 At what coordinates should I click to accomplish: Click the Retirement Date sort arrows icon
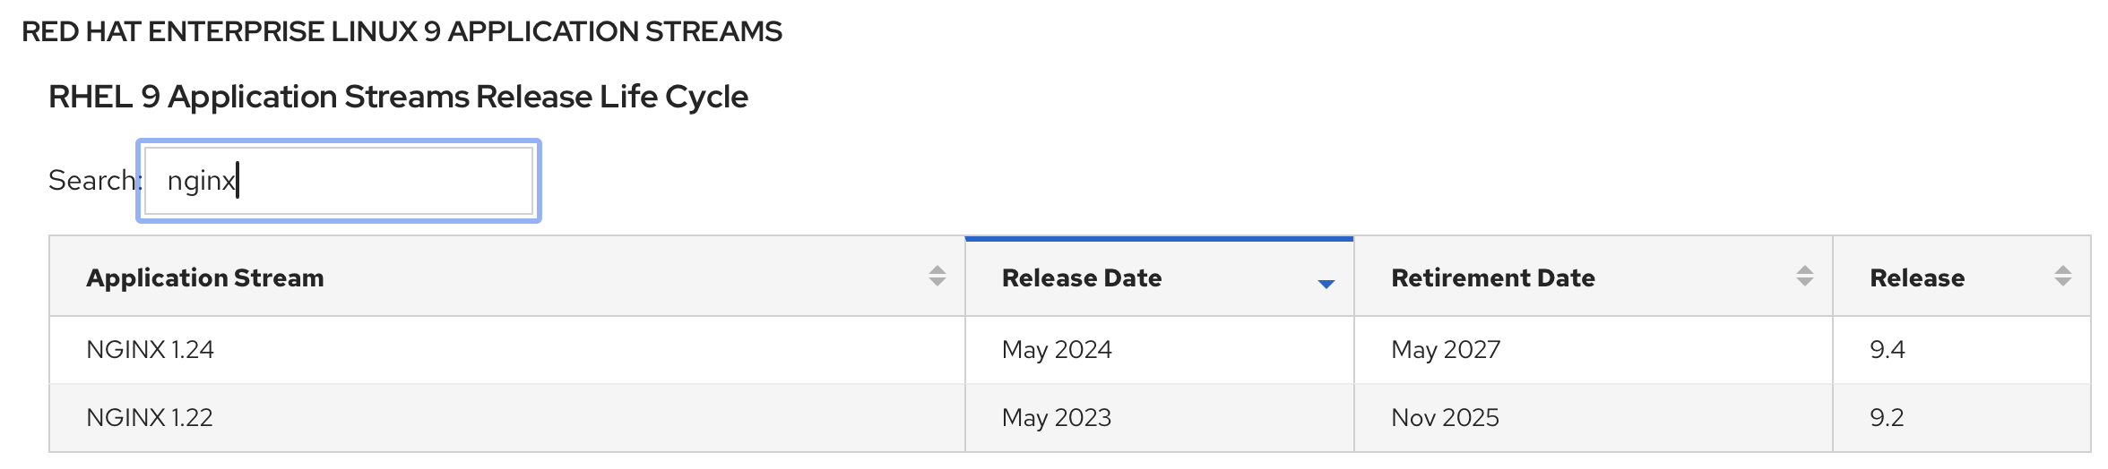point(1804,276)
